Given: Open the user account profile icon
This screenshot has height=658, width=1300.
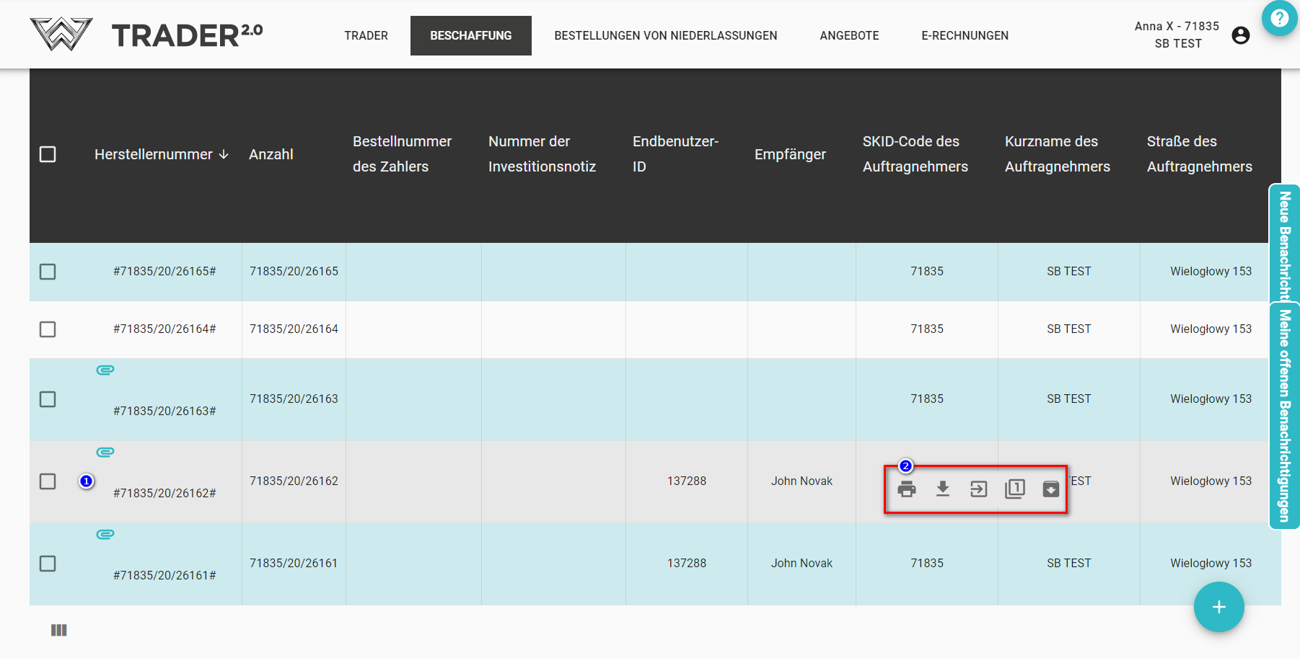Looking at the screenshot, I should point(1240,35).
